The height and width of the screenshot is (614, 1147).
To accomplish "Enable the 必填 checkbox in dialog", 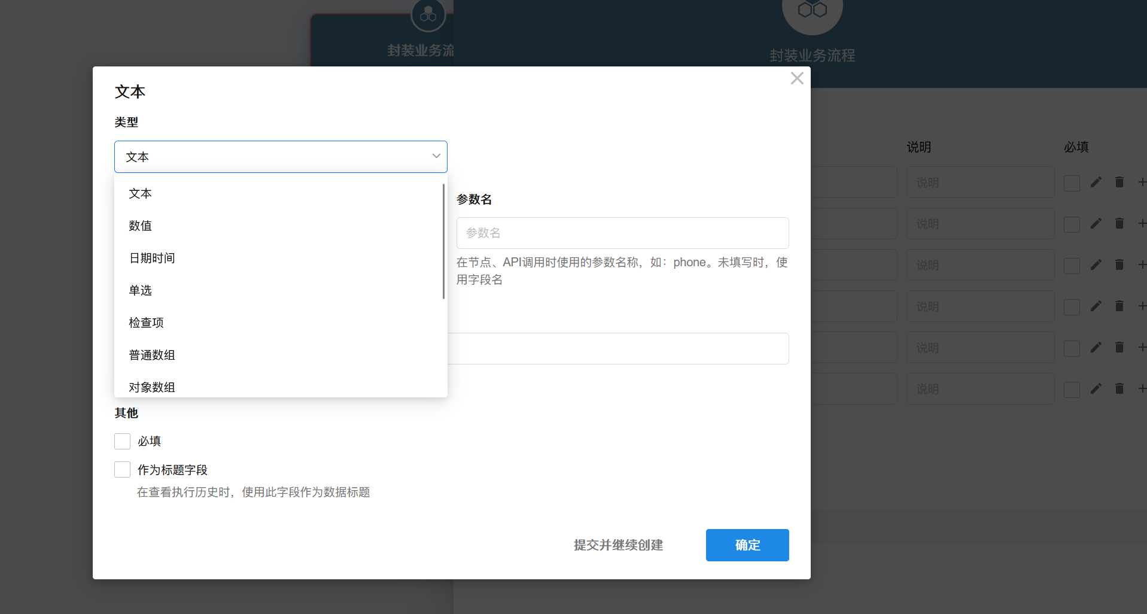I will point(123,441).
